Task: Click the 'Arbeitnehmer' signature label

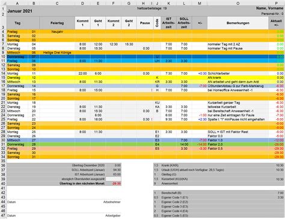Action: click(112, 202)
